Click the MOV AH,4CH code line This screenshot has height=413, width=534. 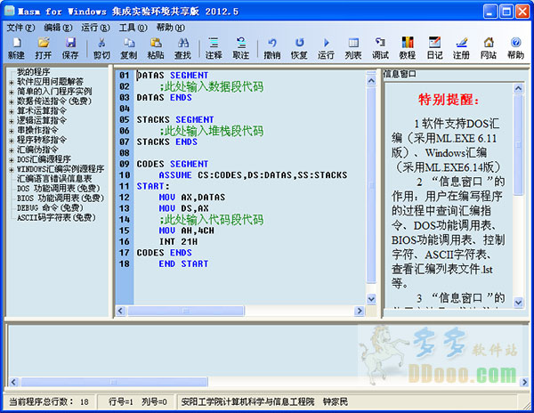tap(186, 231)
